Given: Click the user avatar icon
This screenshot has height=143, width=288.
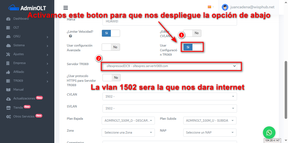Looking at the screenshot, I should [225, 7].
